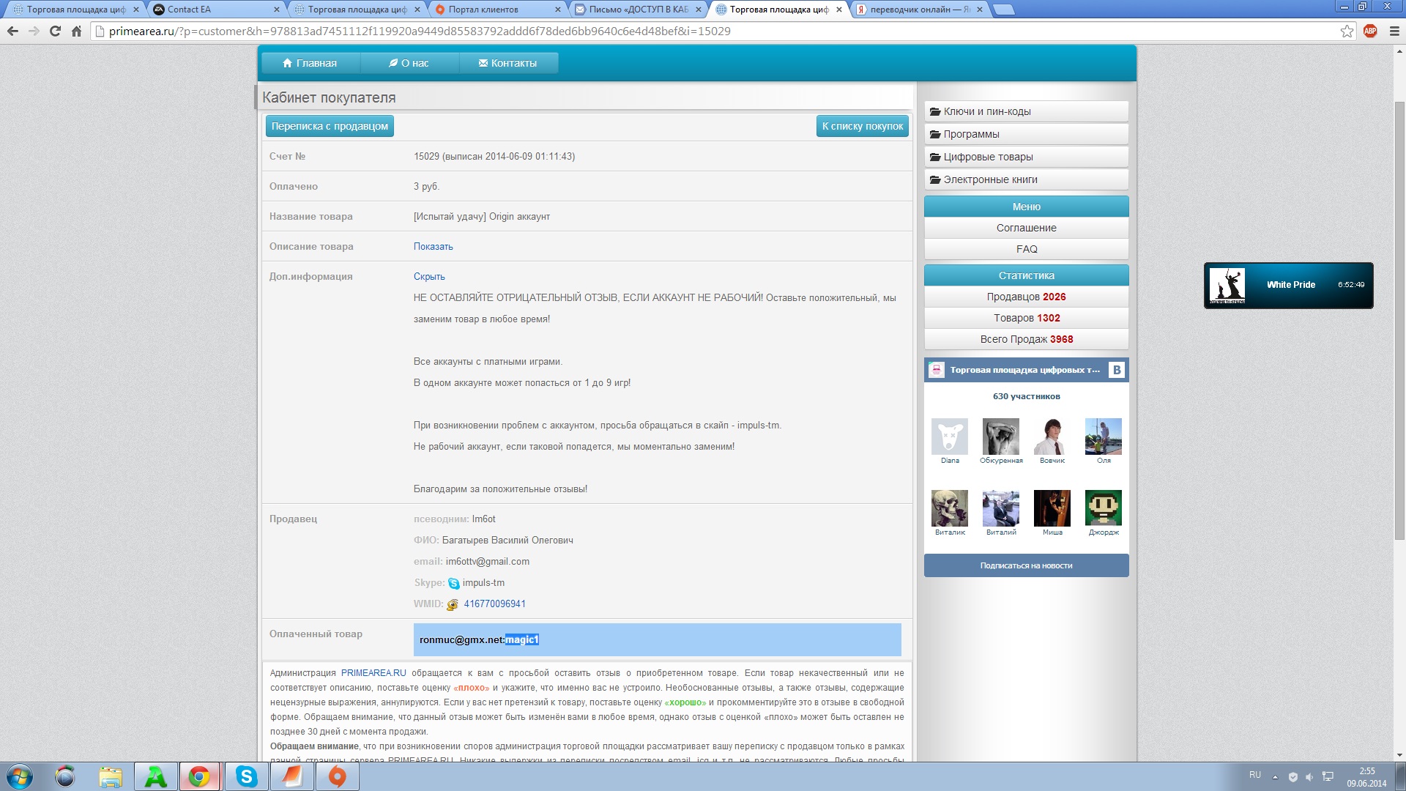Image resolution: width=1406 pixels, height=791 pixels.
Task: Open the FAQ menu item
Action: coord(1026,249)
